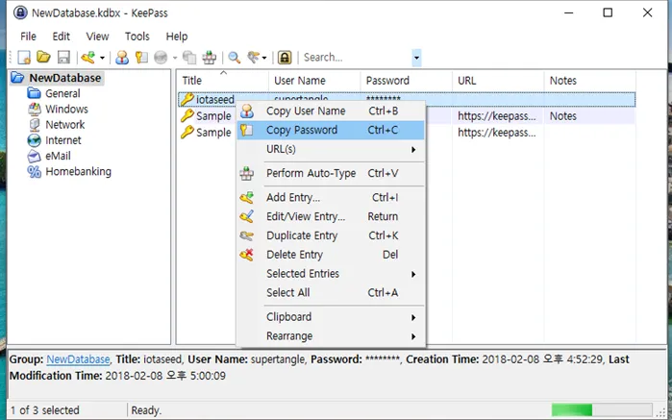This screenshot has width=672, height=420.
Task: Select the iotaseed entry title
Action: point(215,99)
